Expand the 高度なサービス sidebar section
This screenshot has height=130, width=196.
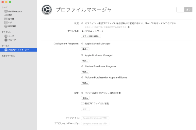[x=8, y=56]
